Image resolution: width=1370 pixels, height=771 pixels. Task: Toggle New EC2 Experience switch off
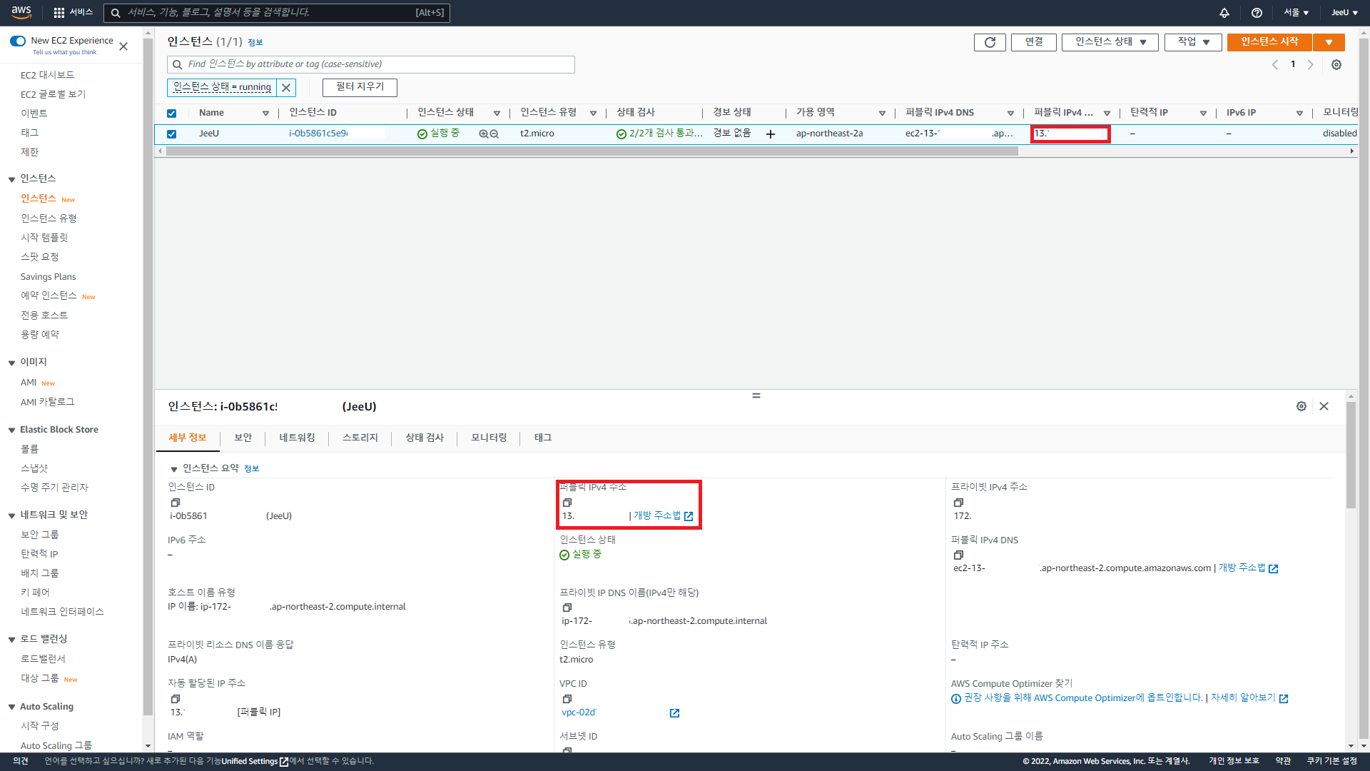pos(18,41)
